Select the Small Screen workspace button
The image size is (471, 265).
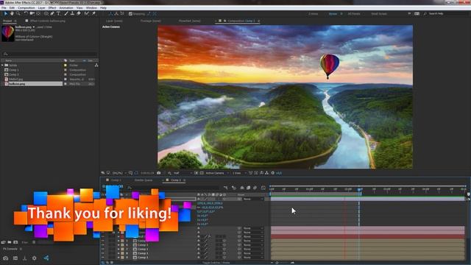379,14
